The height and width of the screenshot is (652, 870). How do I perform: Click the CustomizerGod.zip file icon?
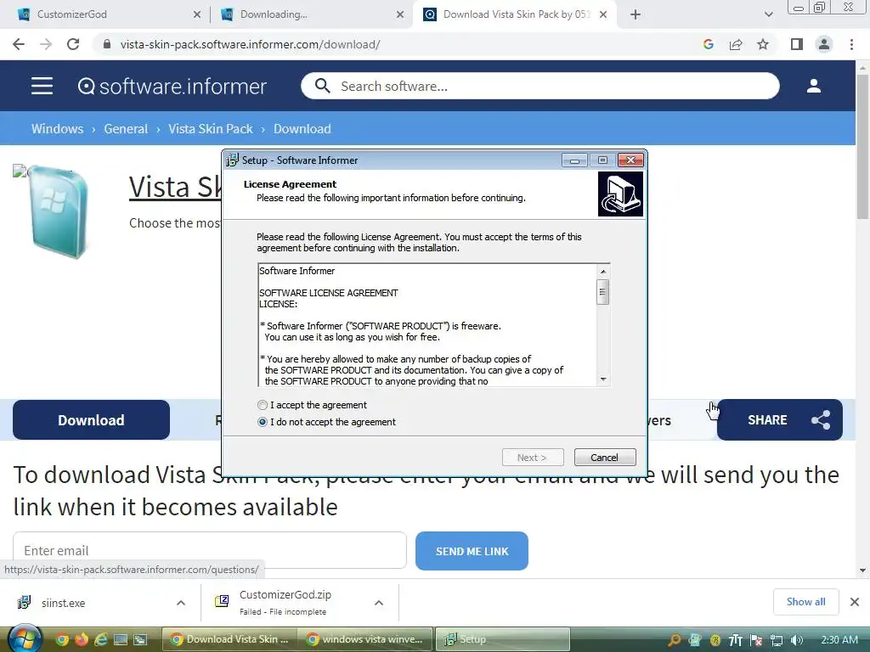[222, 601]
